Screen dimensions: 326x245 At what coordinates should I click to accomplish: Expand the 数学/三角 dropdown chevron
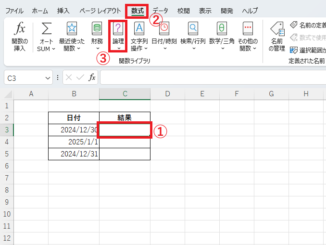point(223,49)
